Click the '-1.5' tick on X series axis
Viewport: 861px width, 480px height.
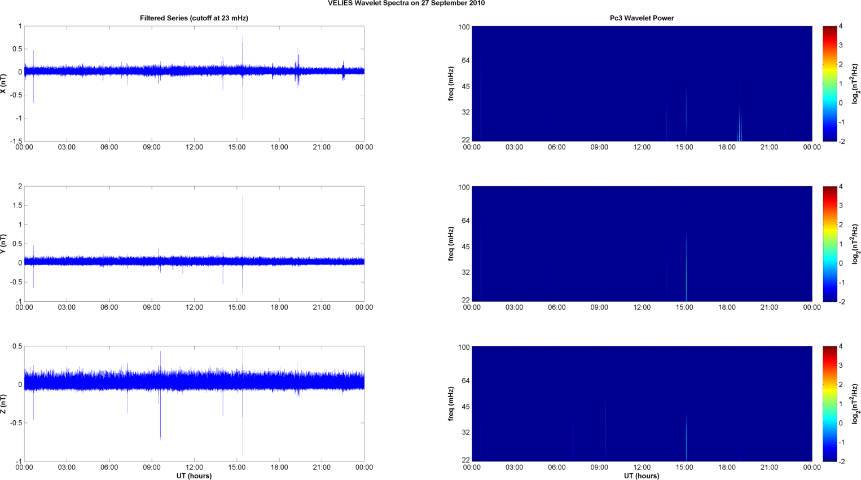[16, 141]
